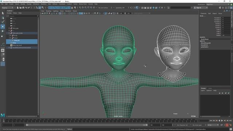Open the render settings clapper icon
Viewport: 233px width, 131px height.
point(151,8)
